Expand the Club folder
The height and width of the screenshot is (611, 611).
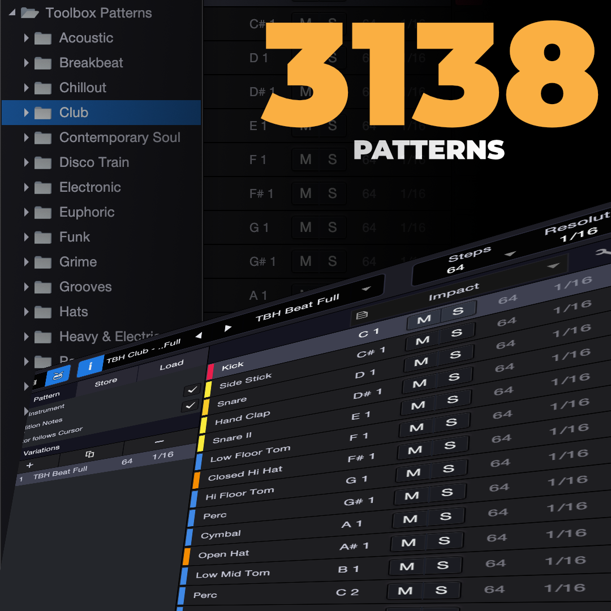click(26, 113)
